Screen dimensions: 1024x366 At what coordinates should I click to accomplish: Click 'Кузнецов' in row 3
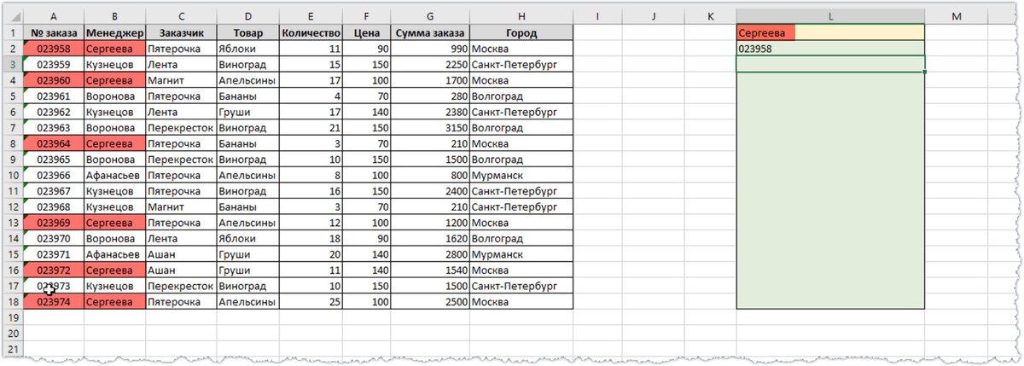click(x=114, y=65)
